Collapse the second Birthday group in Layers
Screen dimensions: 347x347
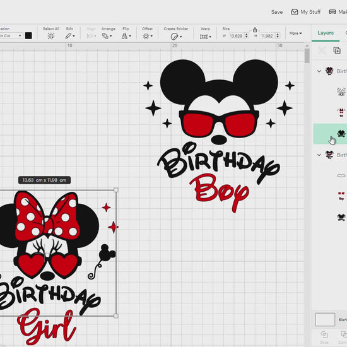[x=319, y=155]
